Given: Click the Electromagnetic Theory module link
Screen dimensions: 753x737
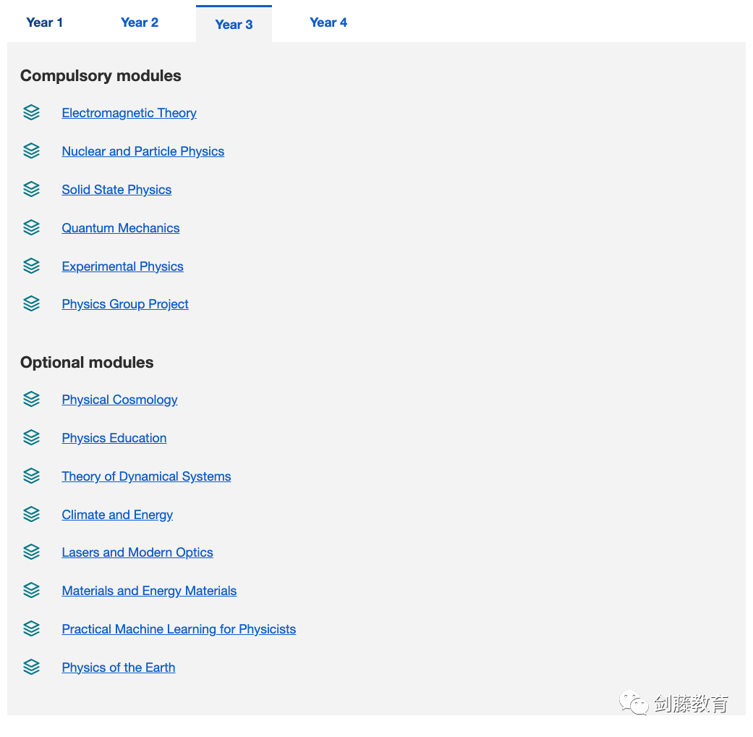Looking at the screenshot, I should pyautogui.click(x=129, y=113).
